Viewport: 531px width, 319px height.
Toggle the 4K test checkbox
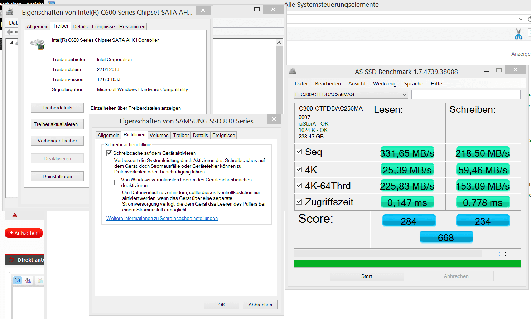click(x=299, y=170)
